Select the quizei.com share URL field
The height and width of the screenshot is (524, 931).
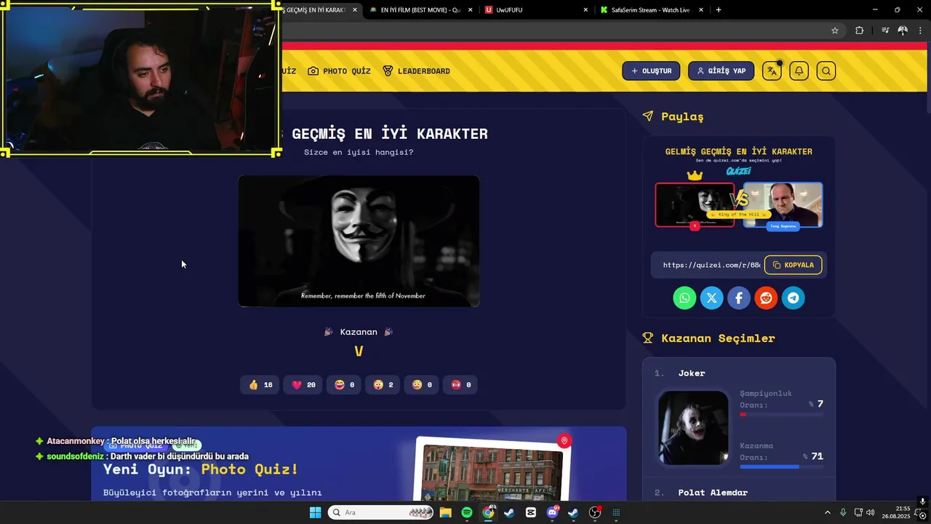point(711,265)
